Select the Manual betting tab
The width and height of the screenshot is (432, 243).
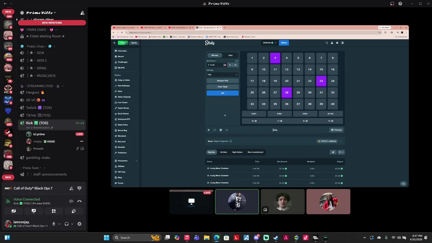coord(215,55)
